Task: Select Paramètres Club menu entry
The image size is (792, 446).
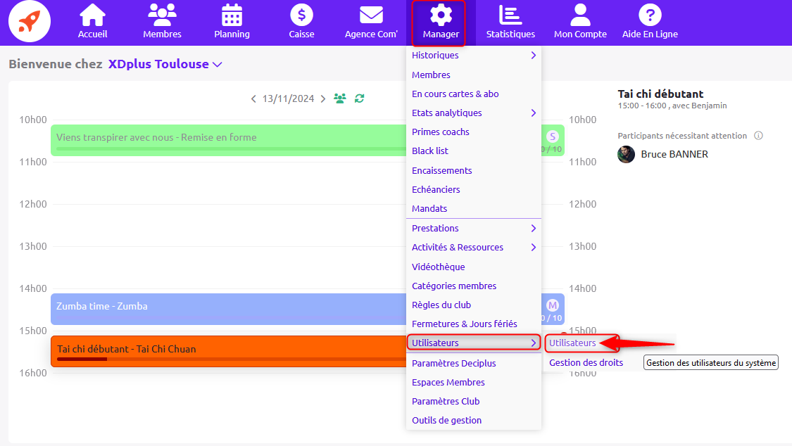Action: [446, 402]
